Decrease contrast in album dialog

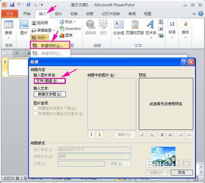pos(170,135)
